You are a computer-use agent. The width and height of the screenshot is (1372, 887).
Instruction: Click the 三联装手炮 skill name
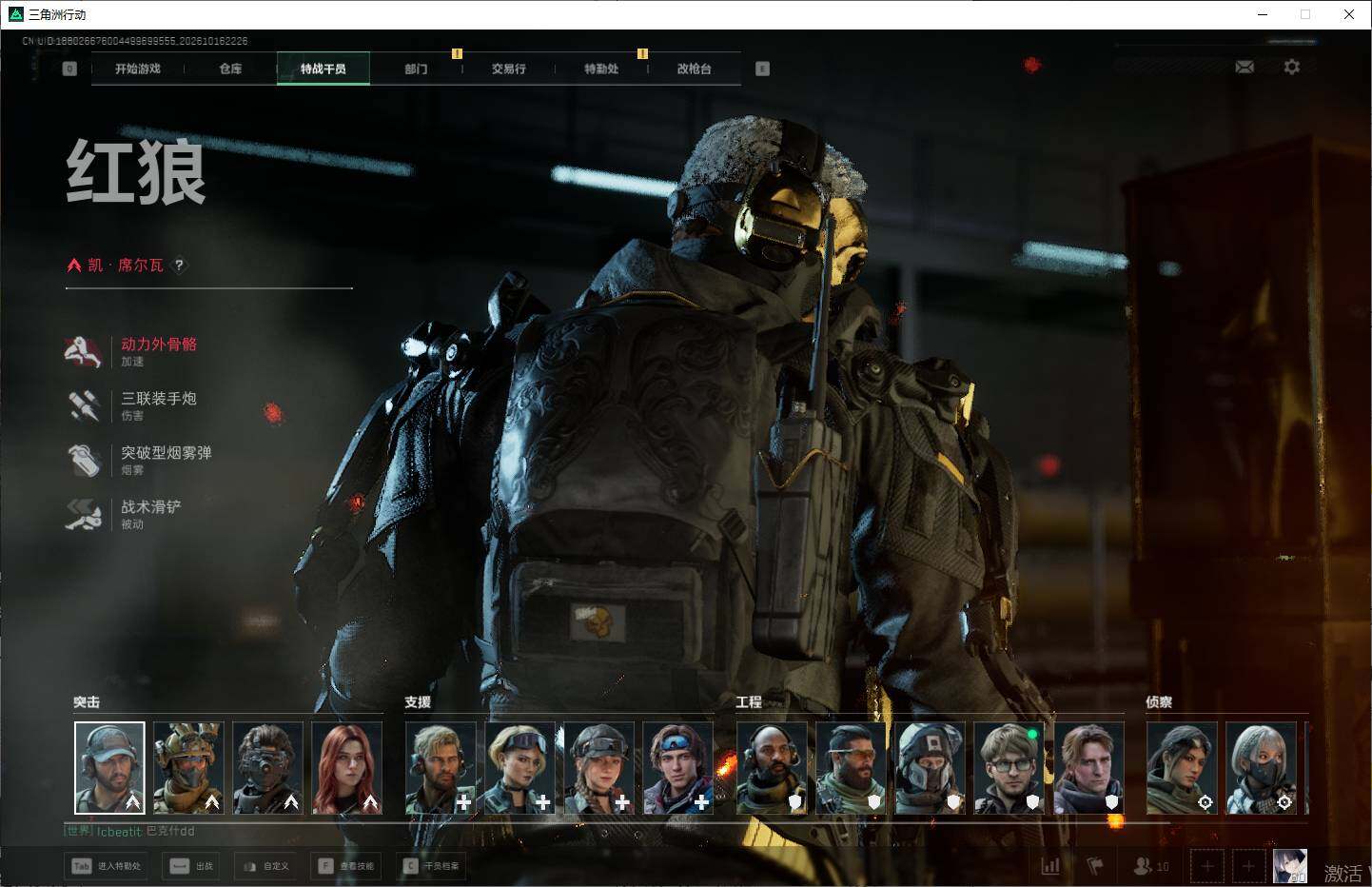pyautogui.click(x=159, y=399)
